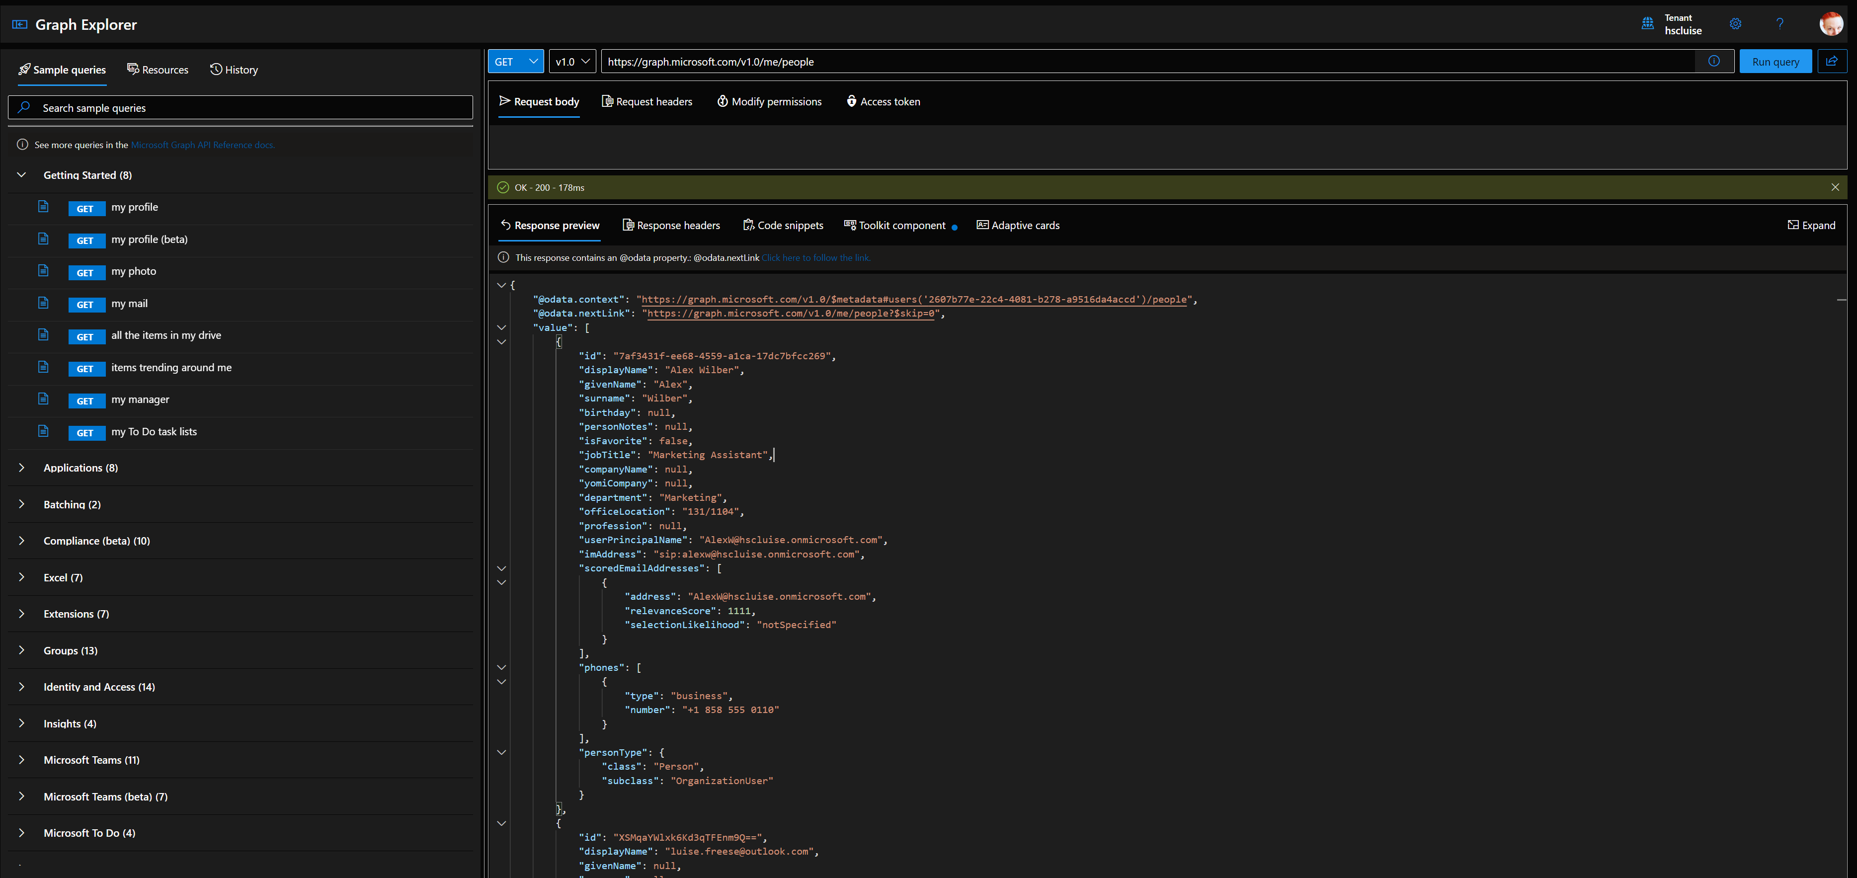Expand the Excel (7) category
The width and height of the screenshot is (1857, 878).
pos(22,577)
